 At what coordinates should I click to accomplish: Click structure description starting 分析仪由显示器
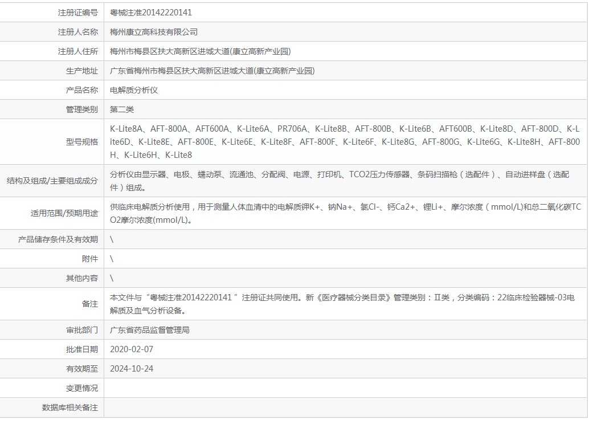(340, 181)
